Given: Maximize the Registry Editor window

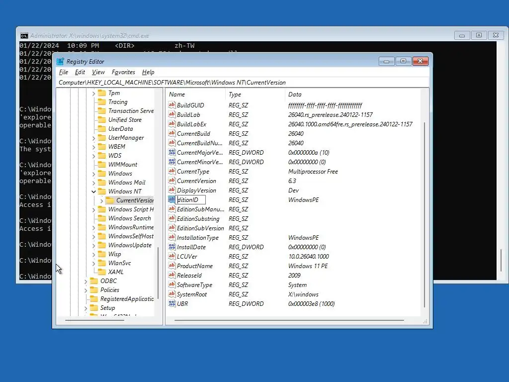Looking at the screenshot, I should (x=403, y=61).
